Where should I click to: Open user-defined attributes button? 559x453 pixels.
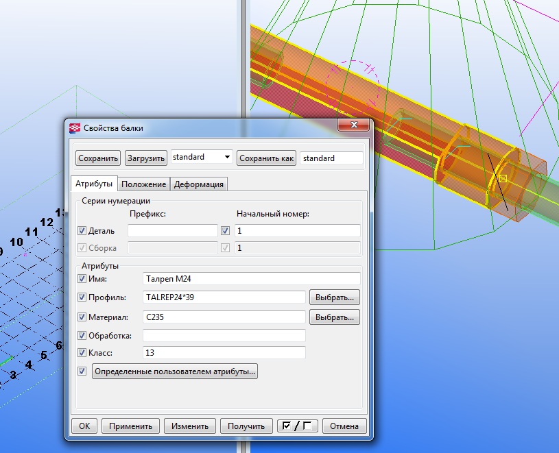pos(175,371)
